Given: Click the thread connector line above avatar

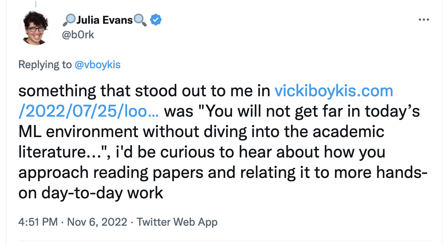Looking at the screenshot, I should coord(36,4).
